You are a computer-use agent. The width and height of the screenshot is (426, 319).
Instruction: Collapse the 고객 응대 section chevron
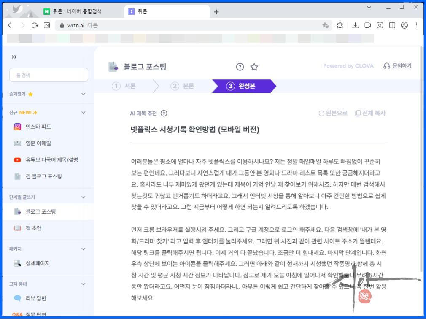[84, 284]
